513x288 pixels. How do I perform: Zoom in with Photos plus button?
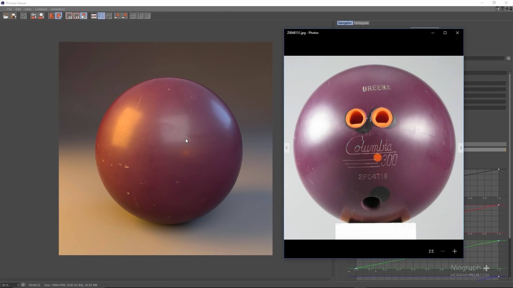pyautogui.click(x=454, y=251)
